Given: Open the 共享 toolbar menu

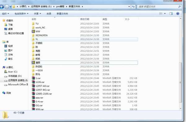Looking at the screenshot, I should 38,14.
